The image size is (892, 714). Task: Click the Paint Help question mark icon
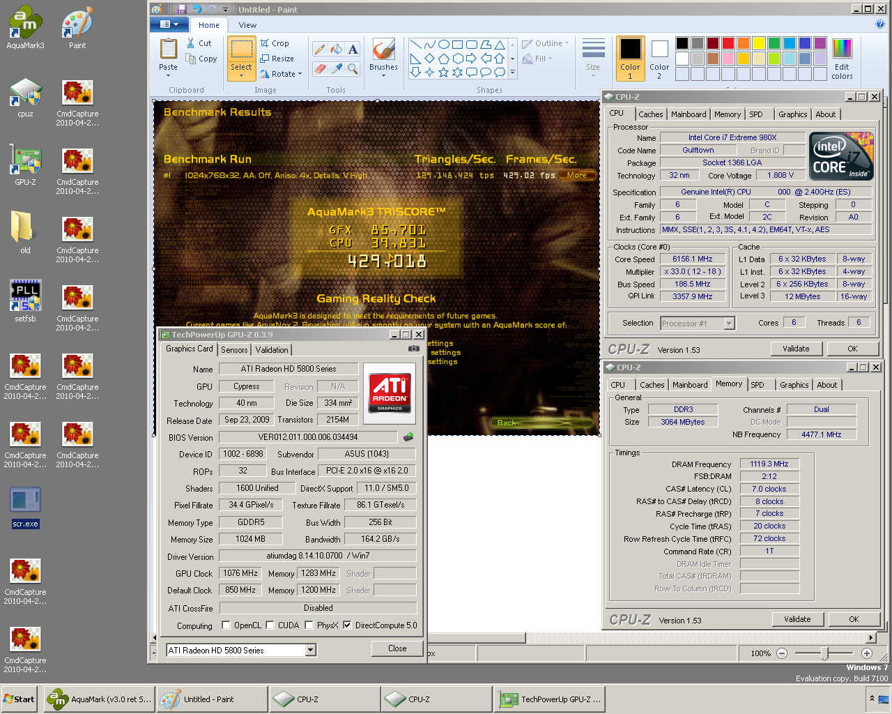click(879, 24)
